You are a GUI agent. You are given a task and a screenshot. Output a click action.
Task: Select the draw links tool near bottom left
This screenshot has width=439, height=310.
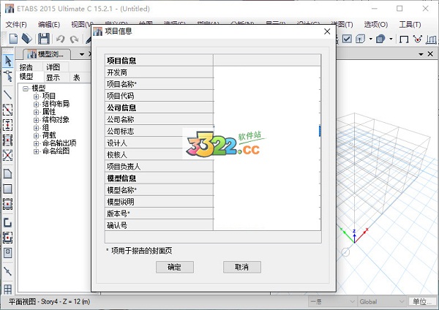point(7,271)
